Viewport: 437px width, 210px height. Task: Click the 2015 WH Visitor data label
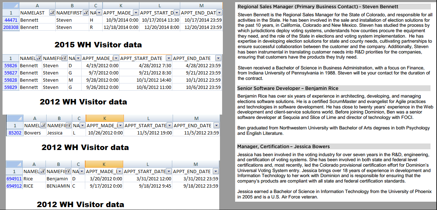click(x=98, y=45)
